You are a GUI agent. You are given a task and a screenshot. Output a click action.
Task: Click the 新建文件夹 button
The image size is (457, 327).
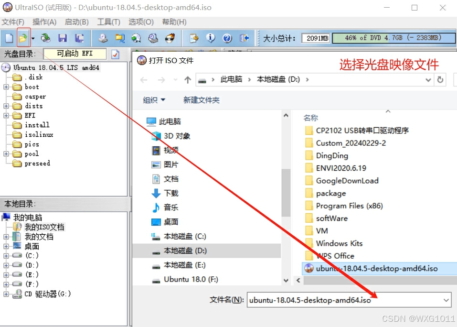coord(202,100)
